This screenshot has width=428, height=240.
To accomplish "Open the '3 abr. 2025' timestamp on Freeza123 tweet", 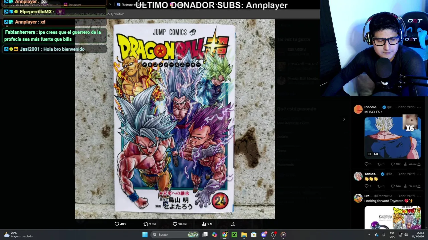I will click(x=406, y=196).
